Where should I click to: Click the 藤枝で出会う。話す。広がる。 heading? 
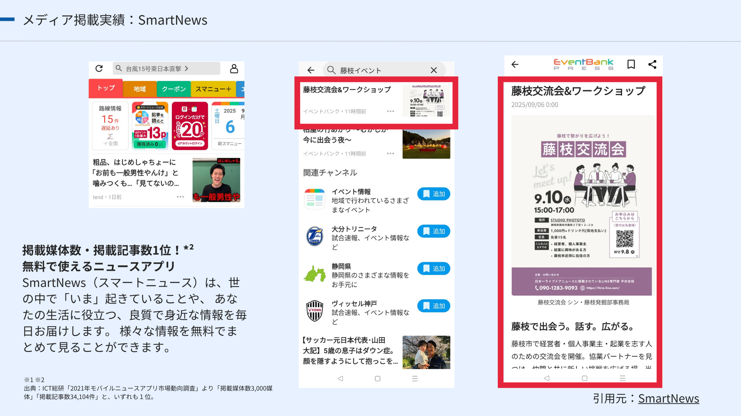[573, 326]
